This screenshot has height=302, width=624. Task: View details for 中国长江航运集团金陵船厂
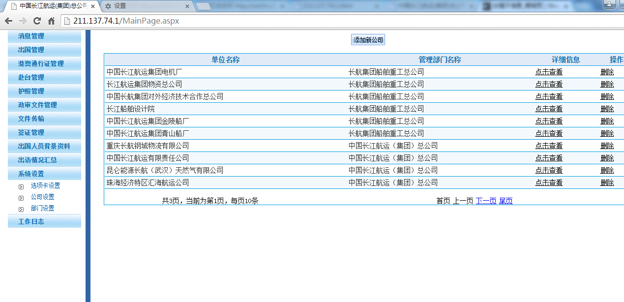tap(549, 121)
